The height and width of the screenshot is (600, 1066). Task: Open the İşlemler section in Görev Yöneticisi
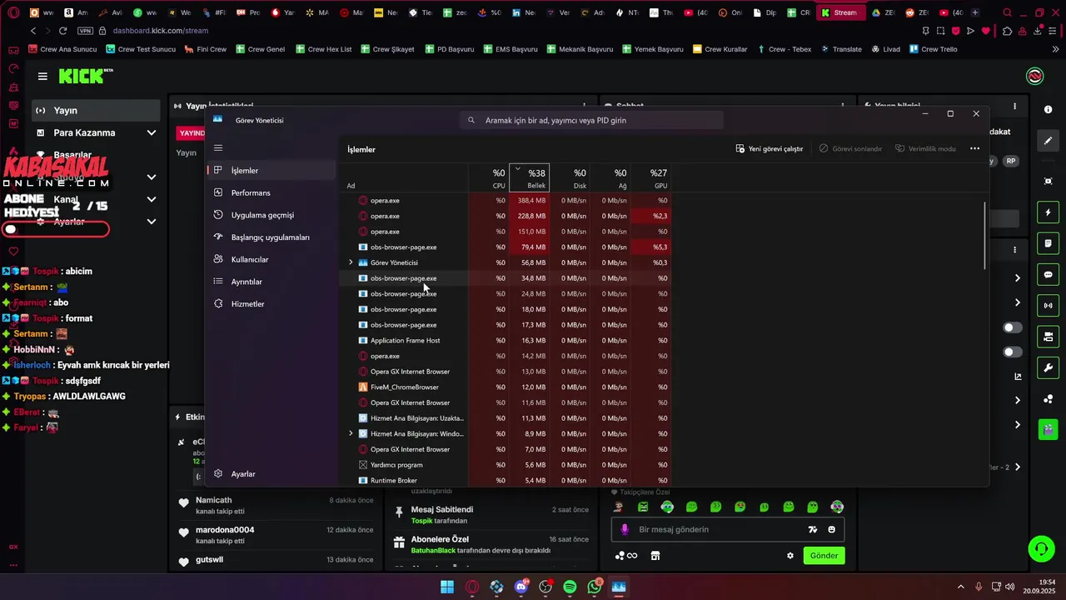(x=271, y=171)
